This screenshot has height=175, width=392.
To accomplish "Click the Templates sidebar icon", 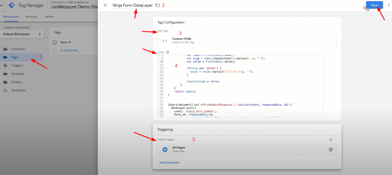I will [5, 91].
